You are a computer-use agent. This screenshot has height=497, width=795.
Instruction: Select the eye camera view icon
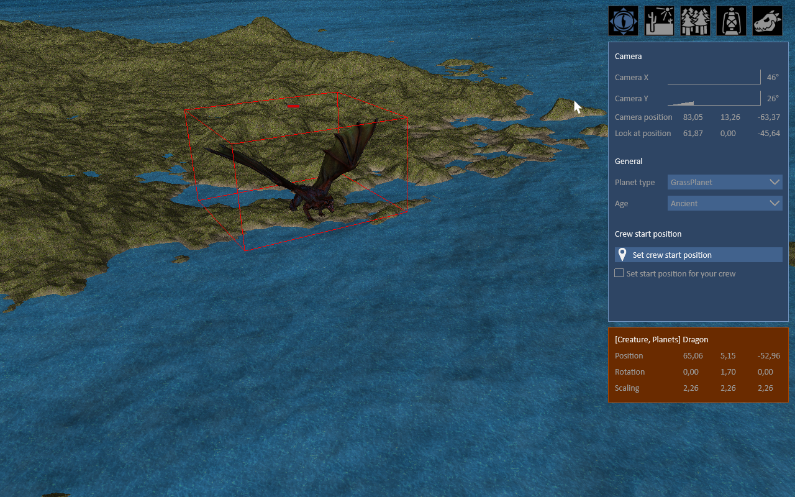tap(623, 21)
